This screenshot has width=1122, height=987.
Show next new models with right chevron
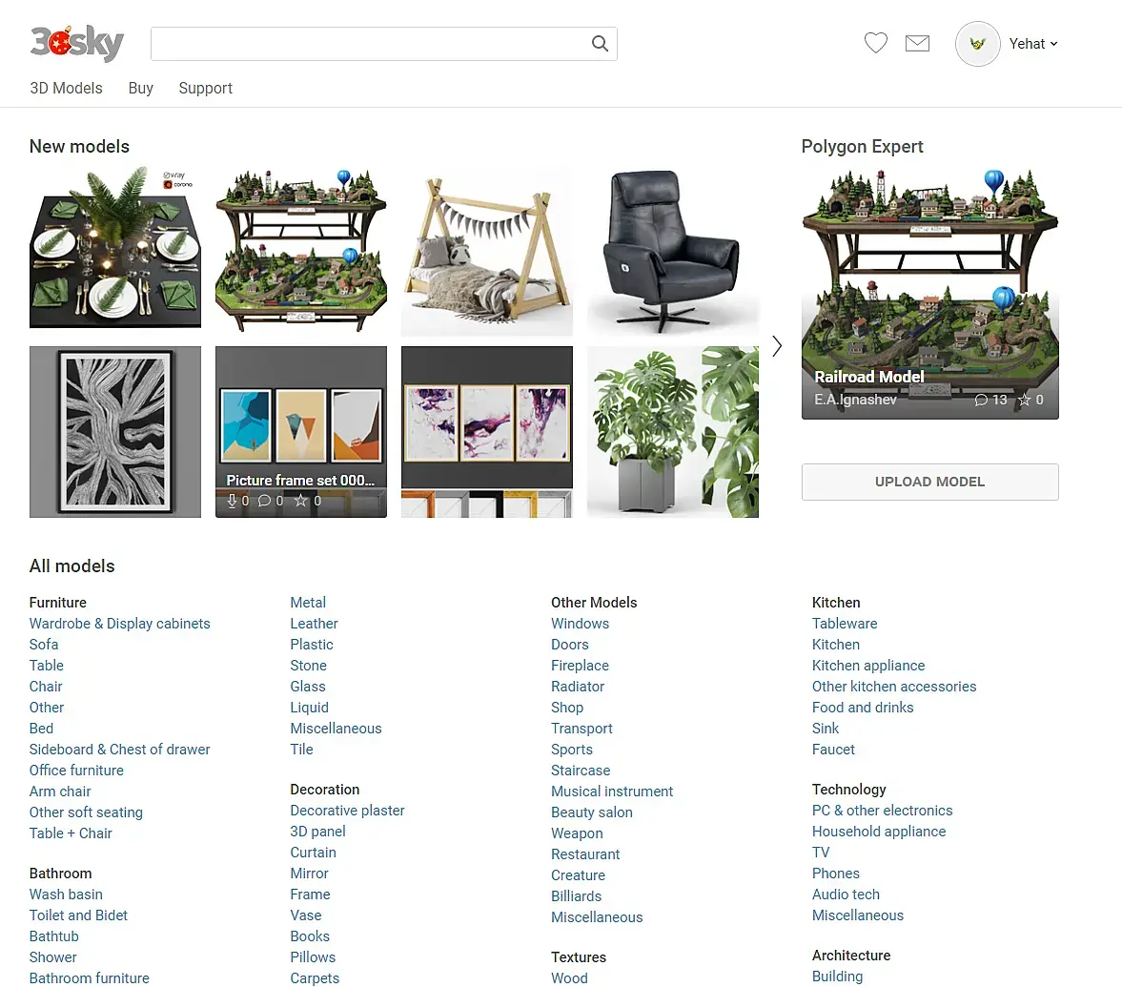coord(777,346)
